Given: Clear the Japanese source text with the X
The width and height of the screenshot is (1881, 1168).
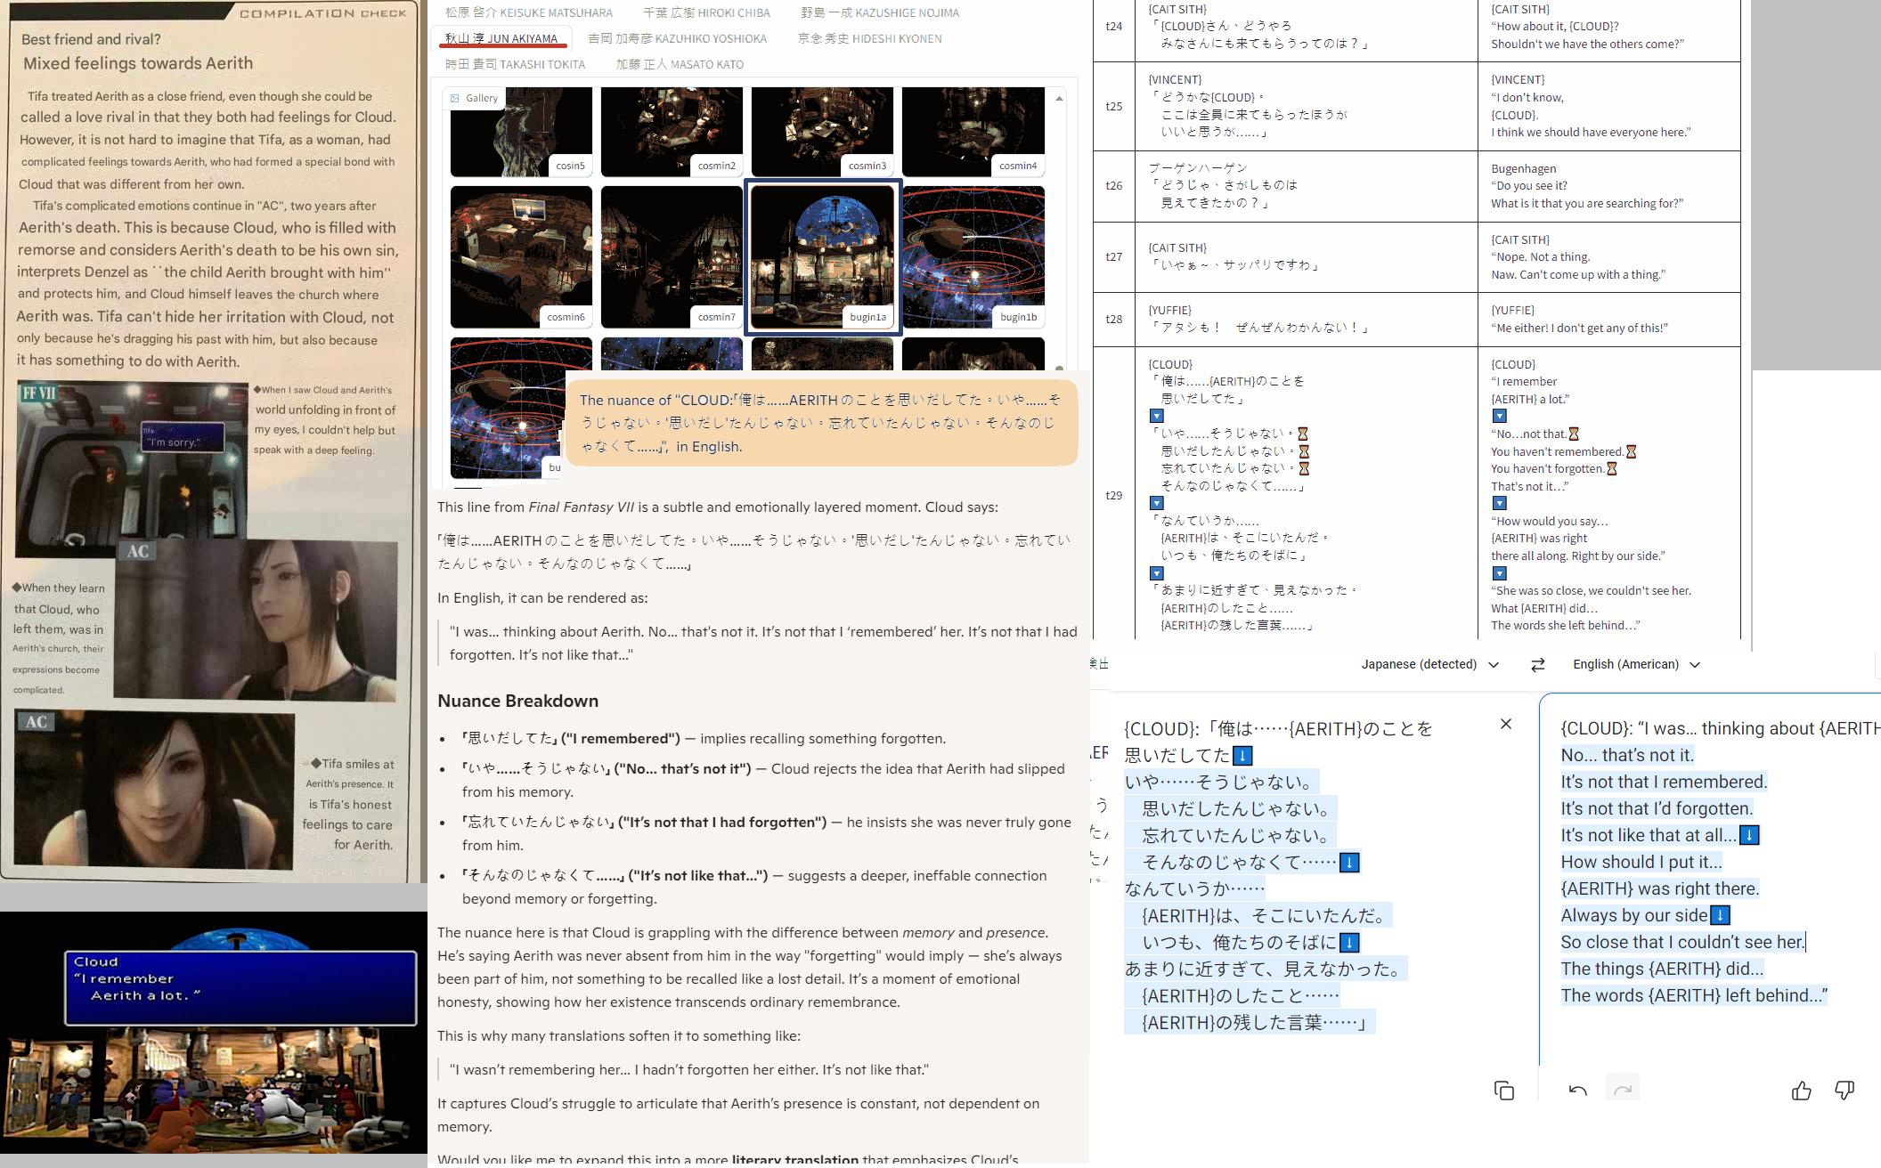Looking at the screenshot, I should pos(1506,724).
